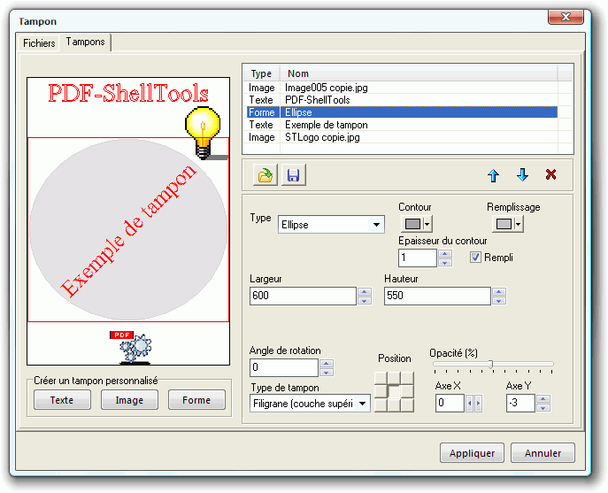
Task: Open the Type Ellipse dropdown
Action: pos(376,225)
